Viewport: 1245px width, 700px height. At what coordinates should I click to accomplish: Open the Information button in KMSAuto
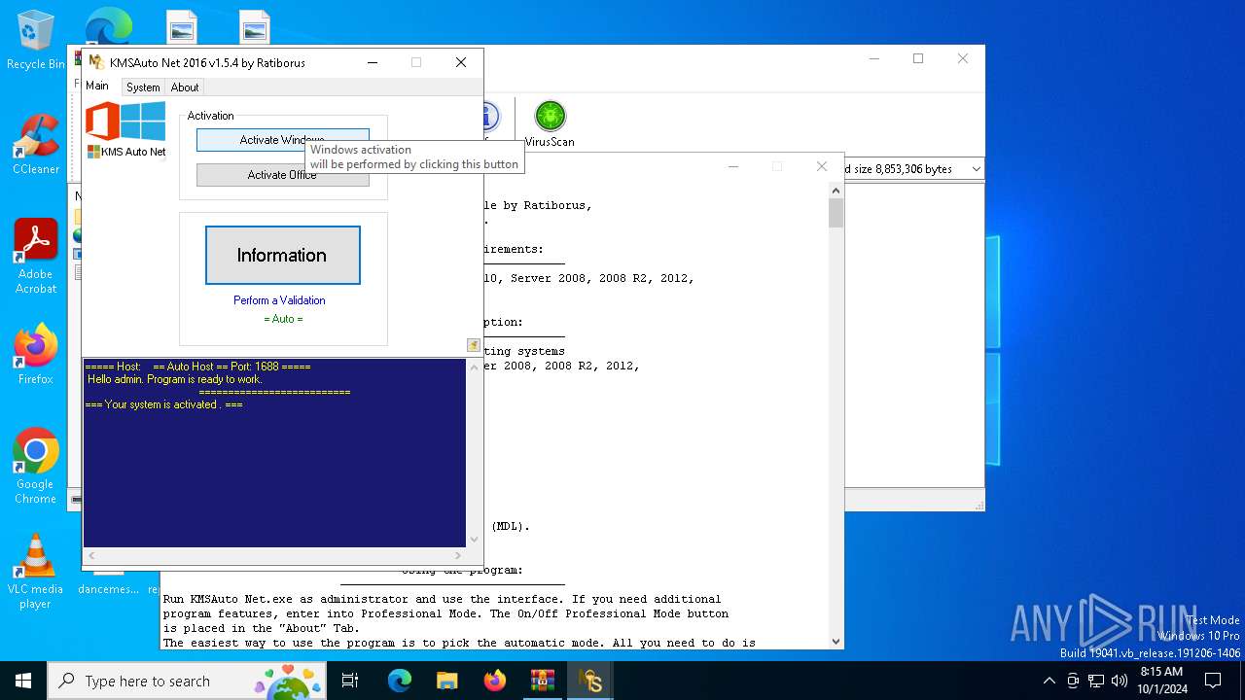(x=282, y=255)
